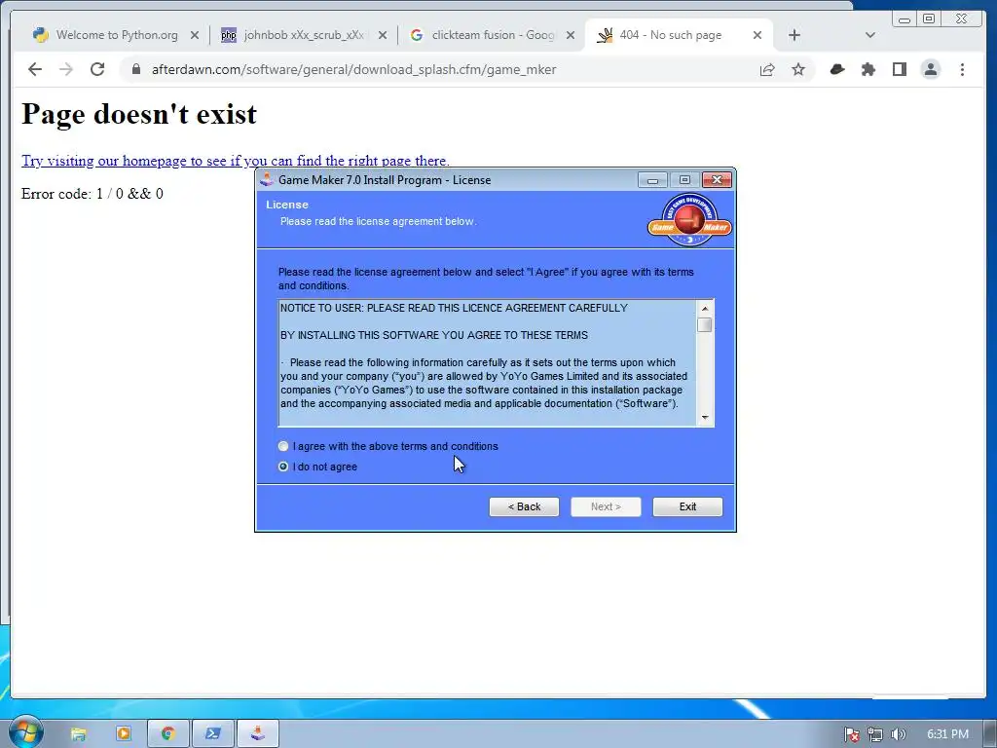Click the 6:31 PM clock
This screenshot has width=997, height=748.
947,734
